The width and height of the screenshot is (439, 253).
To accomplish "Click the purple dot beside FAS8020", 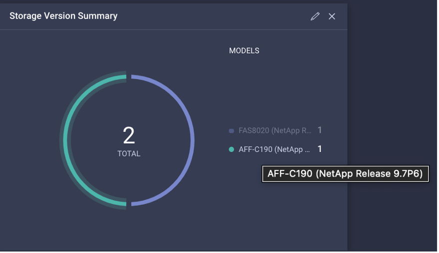I will (231, 131).
